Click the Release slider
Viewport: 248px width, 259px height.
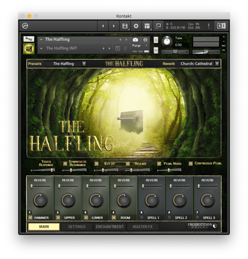click(x=138, y=170)
